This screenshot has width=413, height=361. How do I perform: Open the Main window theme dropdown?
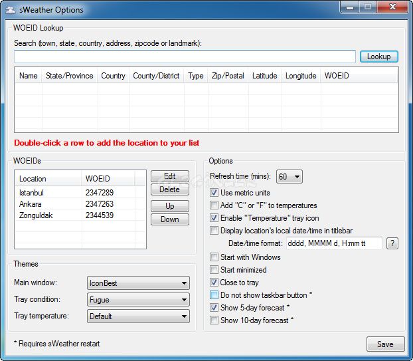[x=138, y=283]
